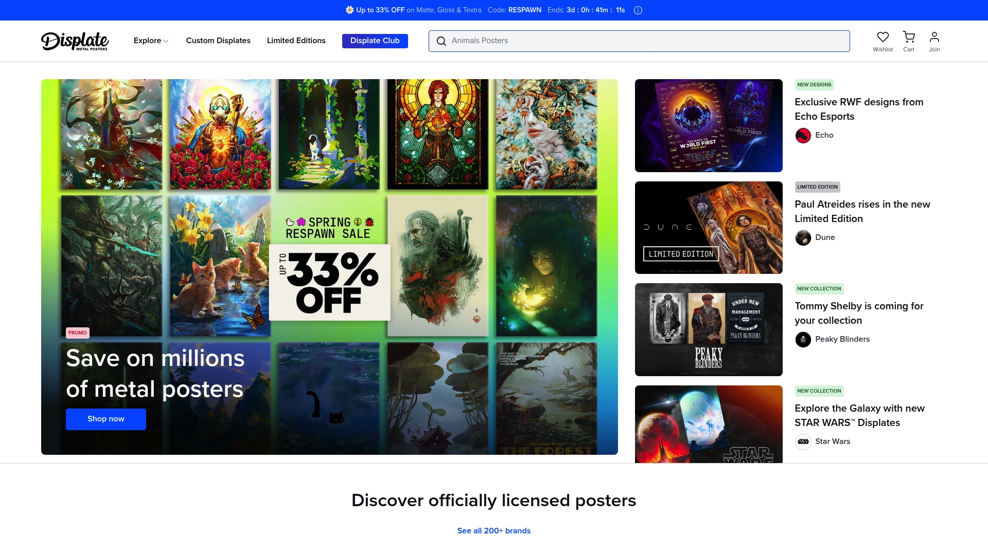Open Exclusive RWF designs from Echo Esports
This screenshot has width=988, height=555.
click(859, 109)
